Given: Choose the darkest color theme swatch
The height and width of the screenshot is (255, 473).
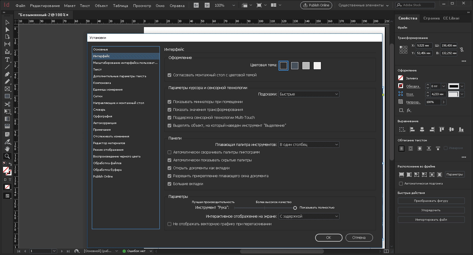Looking at the screenshot, I should 283,66.
